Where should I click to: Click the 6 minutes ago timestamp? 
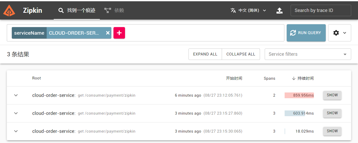pyautogui.click(x=188, y=95)
